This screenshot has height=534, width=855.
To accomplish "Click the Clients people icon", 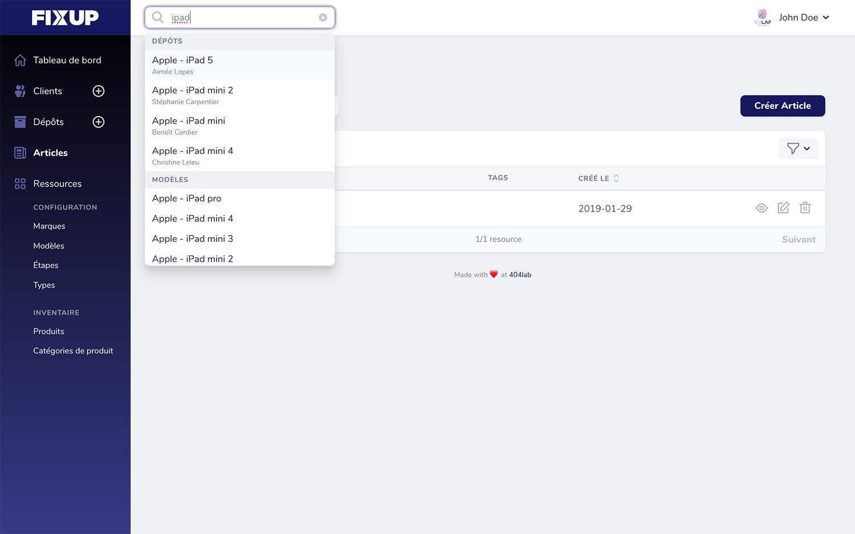I will pos(20,91).
